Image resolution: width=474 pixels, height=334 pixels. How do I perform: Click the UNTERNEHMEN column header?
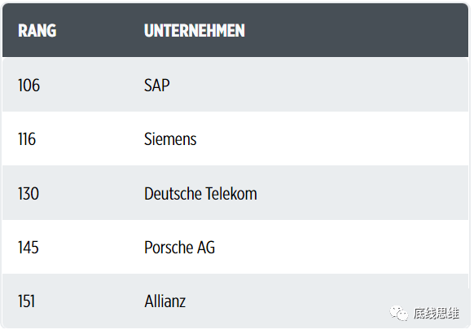pyautogui.click(x=195, y=30)
